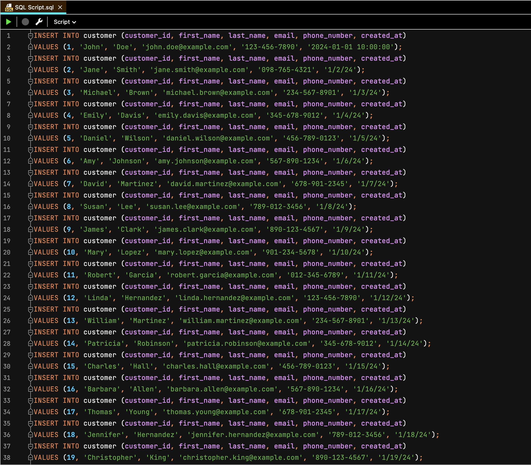Run the SQL script with play button

coord(9,22)
